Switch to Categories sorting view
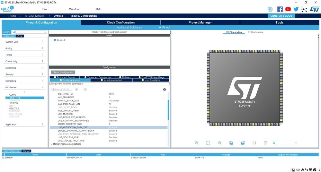The width and height of the screenshot is (321, 172). point(9,36)
